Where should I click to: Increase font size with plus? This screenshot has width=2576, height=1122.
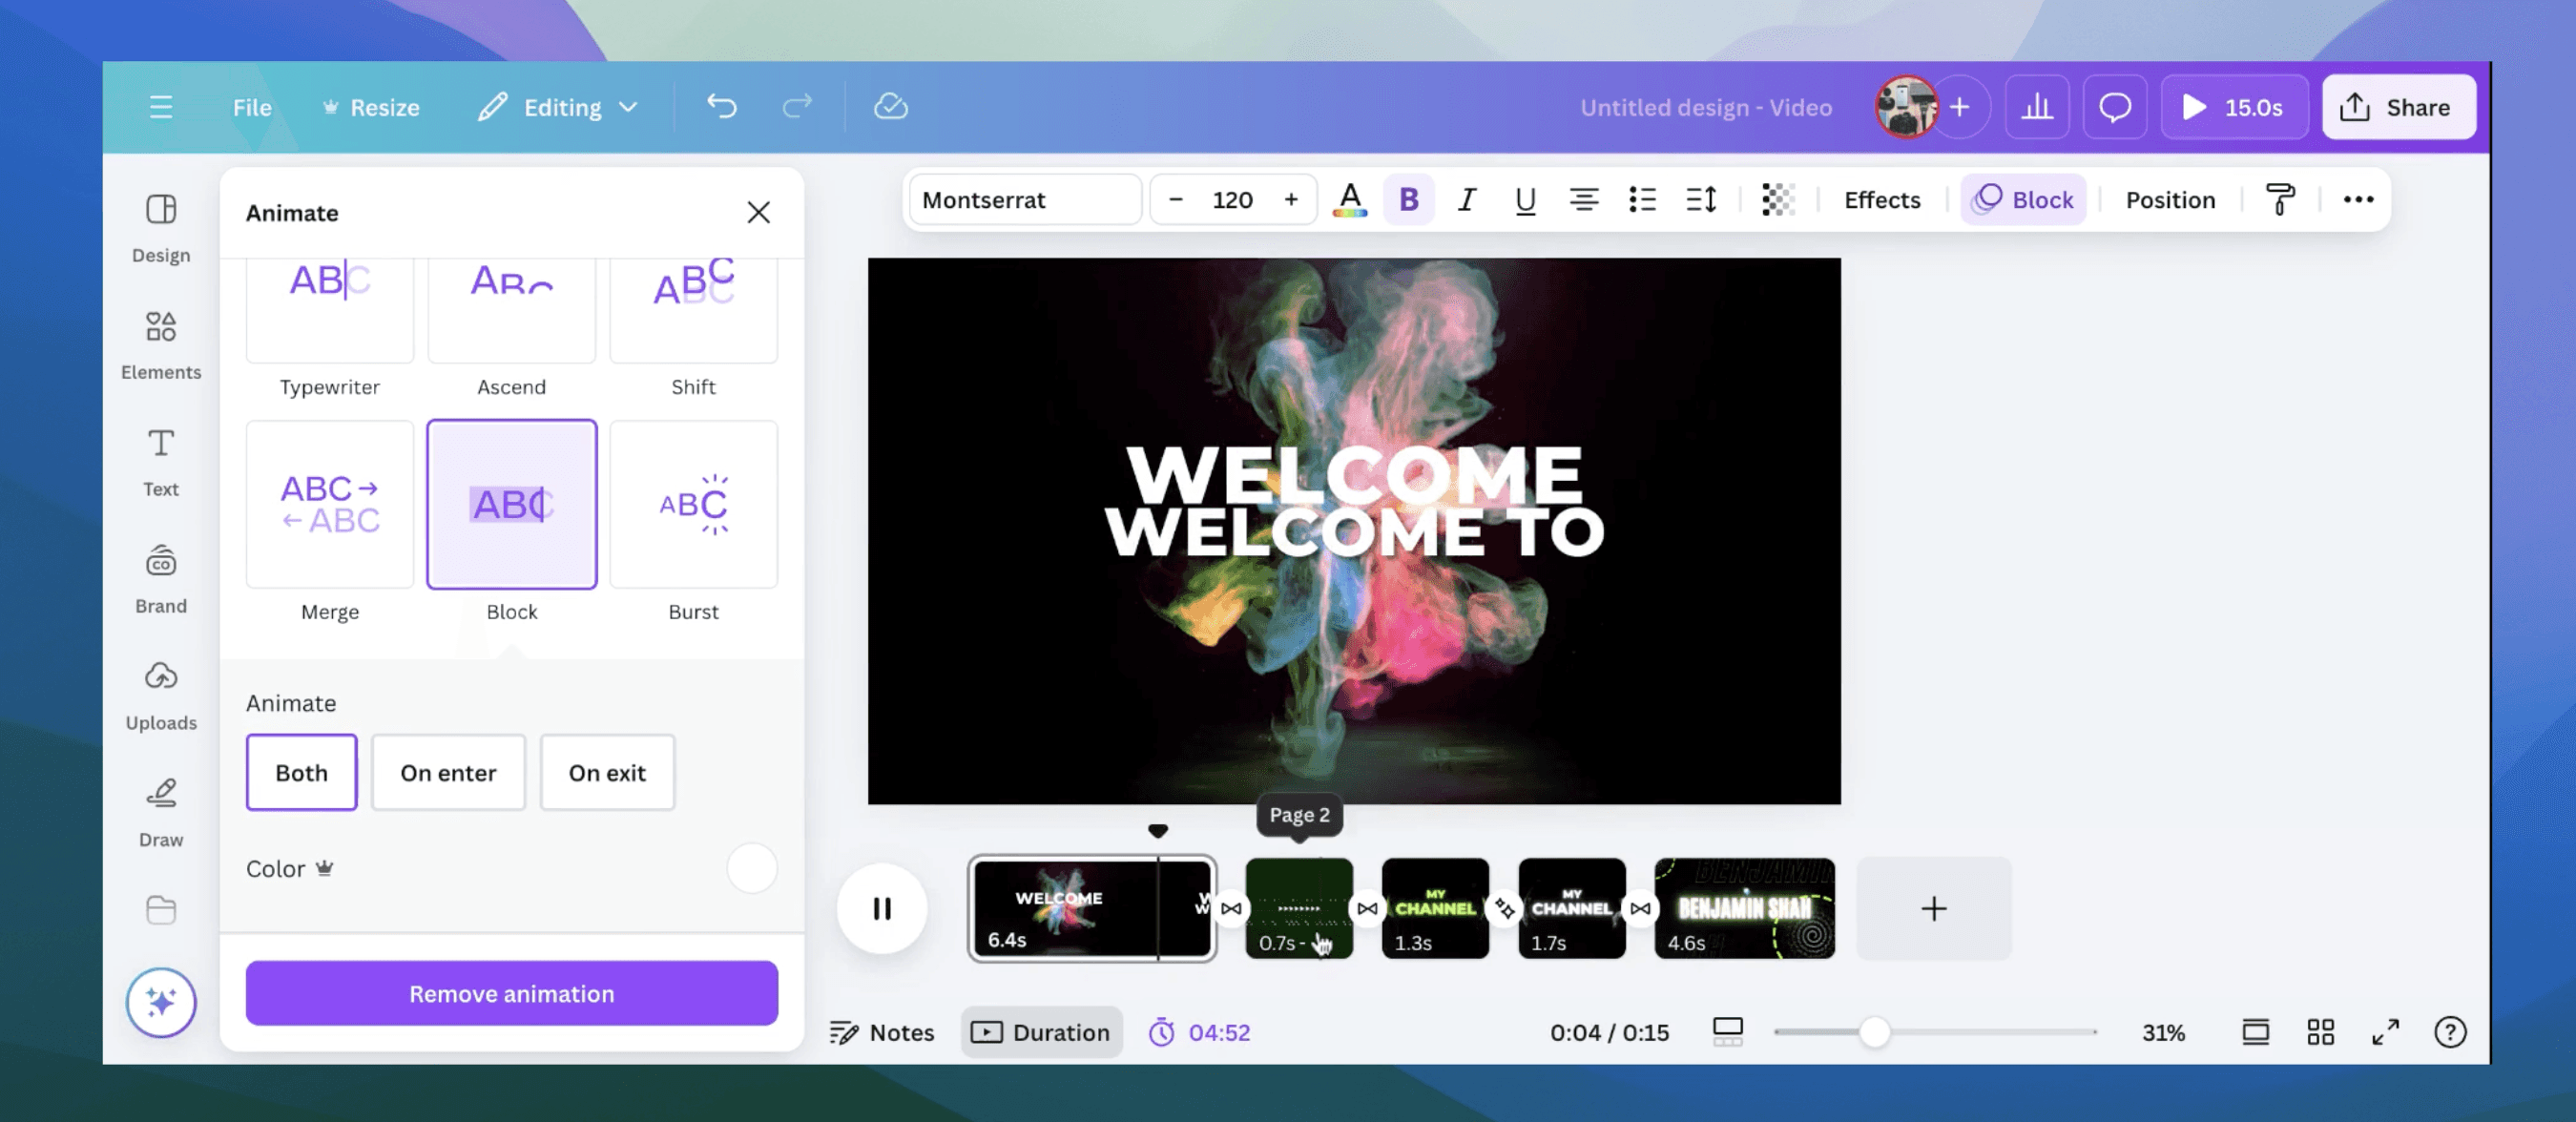[1291, 200]
